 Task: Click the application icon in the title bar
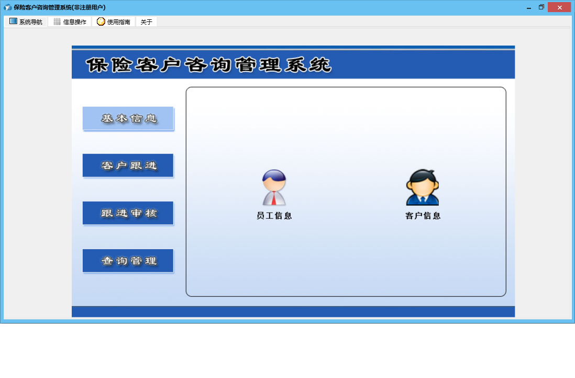point(7,7)
